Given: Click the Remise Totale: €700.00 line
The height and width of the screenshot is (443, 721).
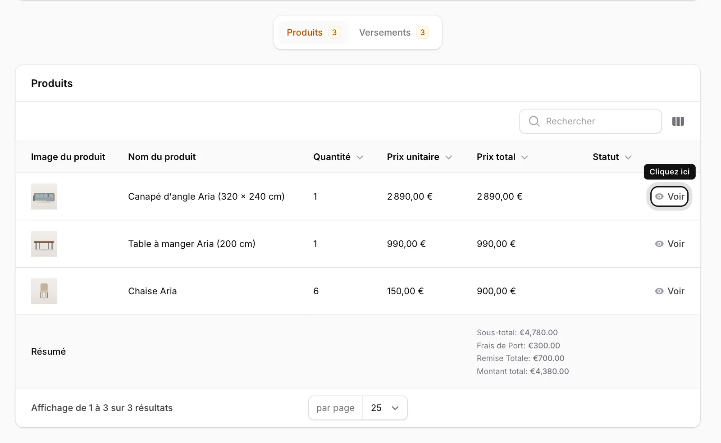Looking at the screenshot, I should (x=520, y=358).
